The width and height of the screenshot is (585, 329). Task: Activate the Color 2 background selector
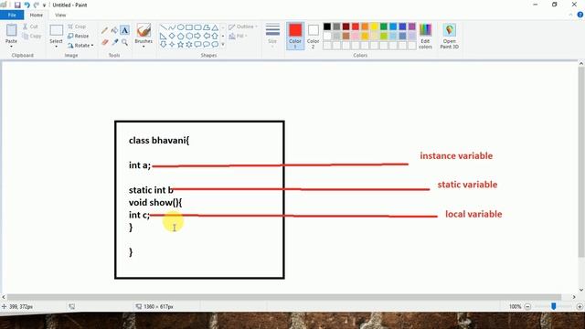[313, 36]
